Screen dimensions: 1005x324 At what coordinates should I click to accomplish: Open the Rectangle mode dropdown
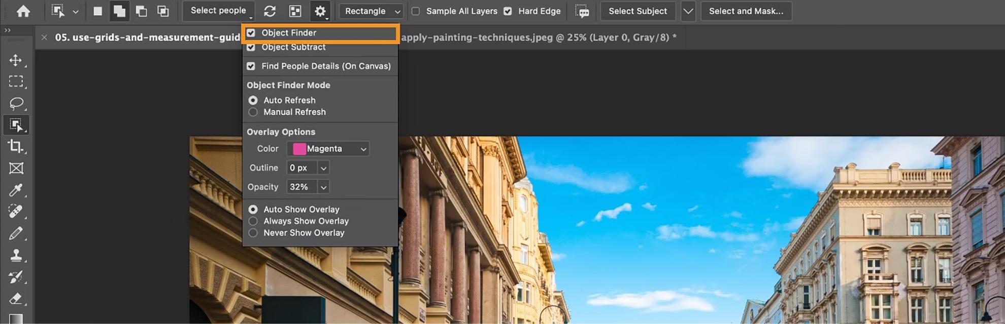point(372,11)
